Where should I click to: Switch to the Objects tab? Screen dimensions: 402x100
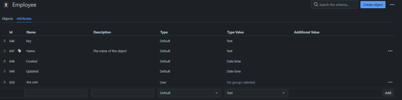(x=7, y=19)
